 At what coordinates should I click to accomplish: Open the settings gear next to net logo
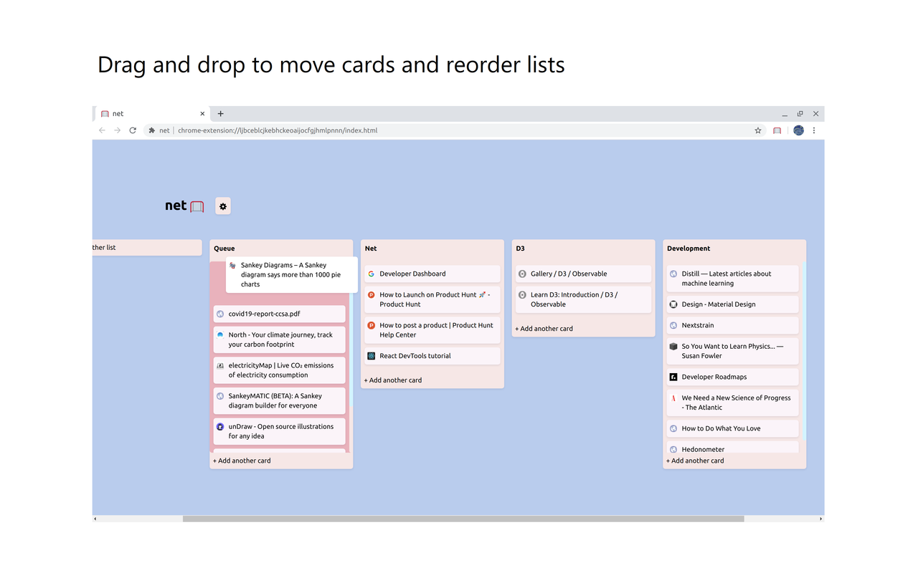[223, 206]
